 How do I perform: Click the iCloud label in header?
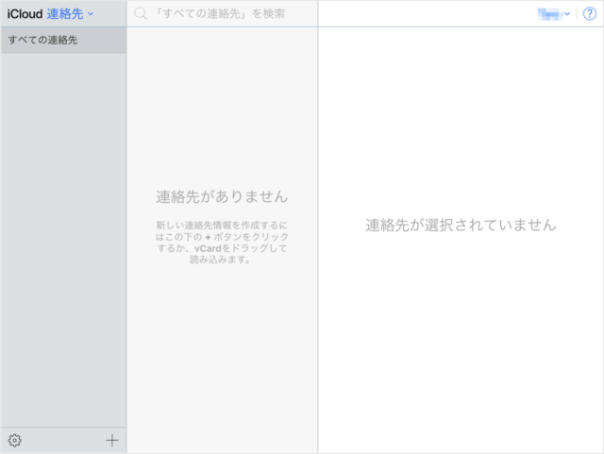(x=25, y=14)
